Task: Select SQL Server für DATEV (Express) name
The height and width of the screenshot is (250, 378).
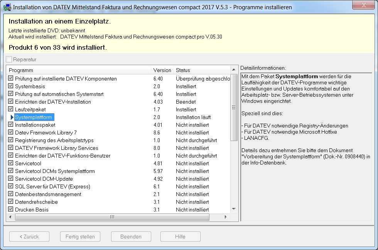Action: click(52, 187)
